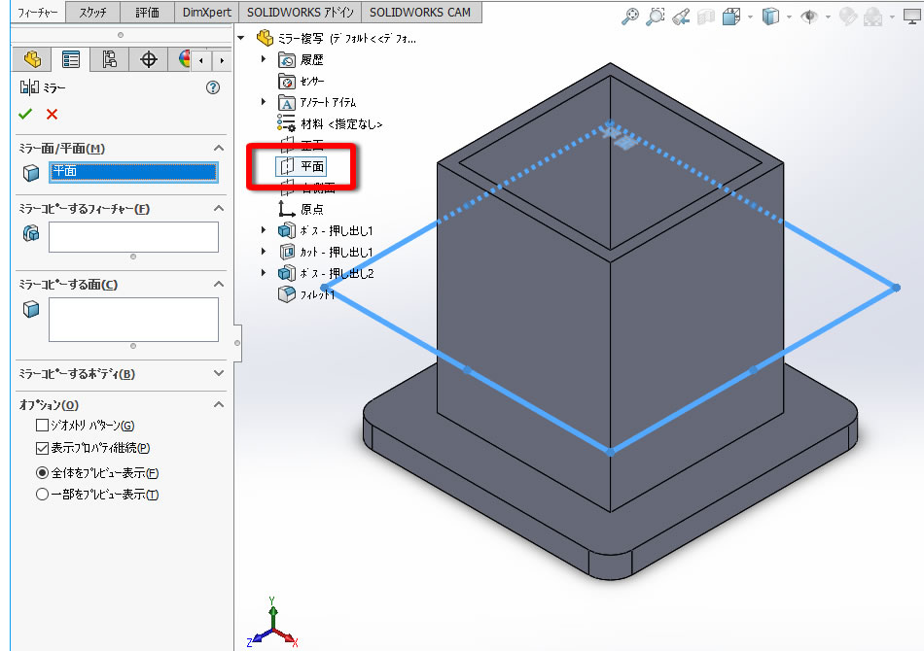Click the Display Style cube icon
The height and width of the screenshot is (651, 924).
pyautogui.click(x=770, y=17)
